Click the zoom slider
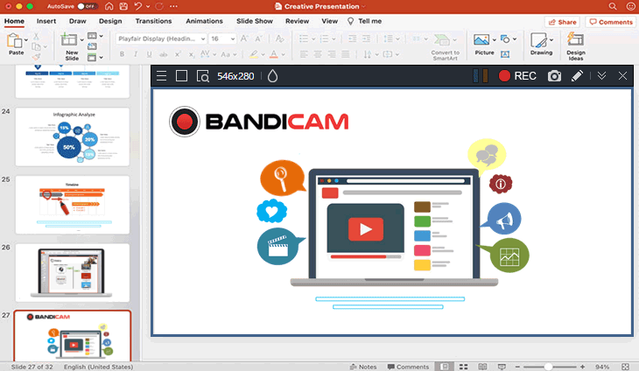Viewport: 639px width, 371px height. pos(549,367)
